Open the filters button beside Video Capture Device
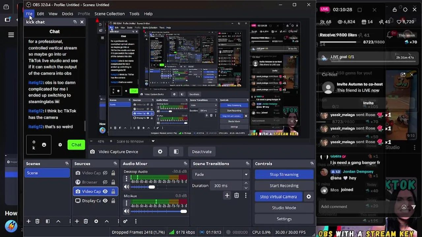This screenshot has width=422, height=237. point(176,152)
